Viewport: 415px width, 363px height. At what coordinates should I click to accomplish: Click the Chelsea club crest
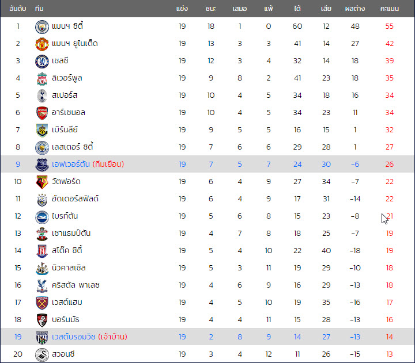[42, 62]
